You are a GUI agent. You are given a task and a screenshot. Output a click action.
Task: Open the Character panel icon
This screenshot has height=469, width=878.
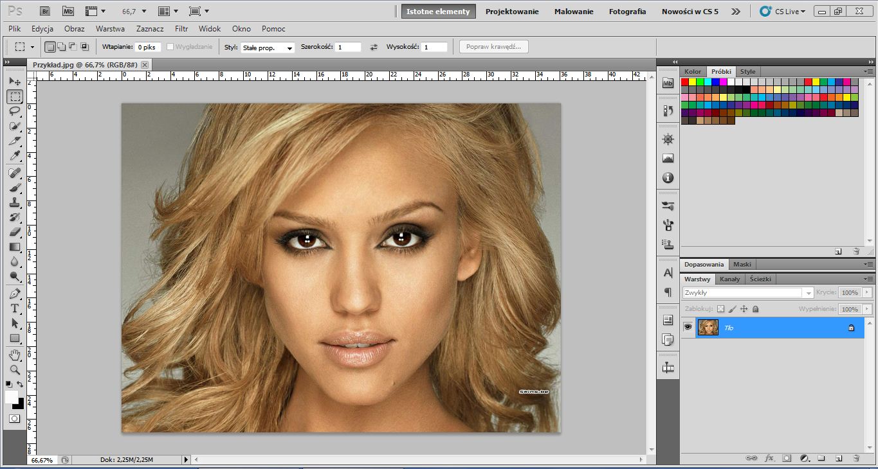pos(668,272)
